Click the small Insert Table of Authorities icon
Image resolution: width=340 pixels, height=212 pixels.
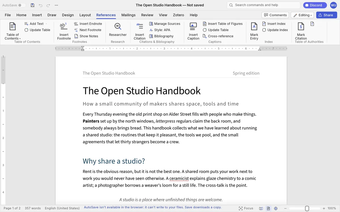coord(312,24)
